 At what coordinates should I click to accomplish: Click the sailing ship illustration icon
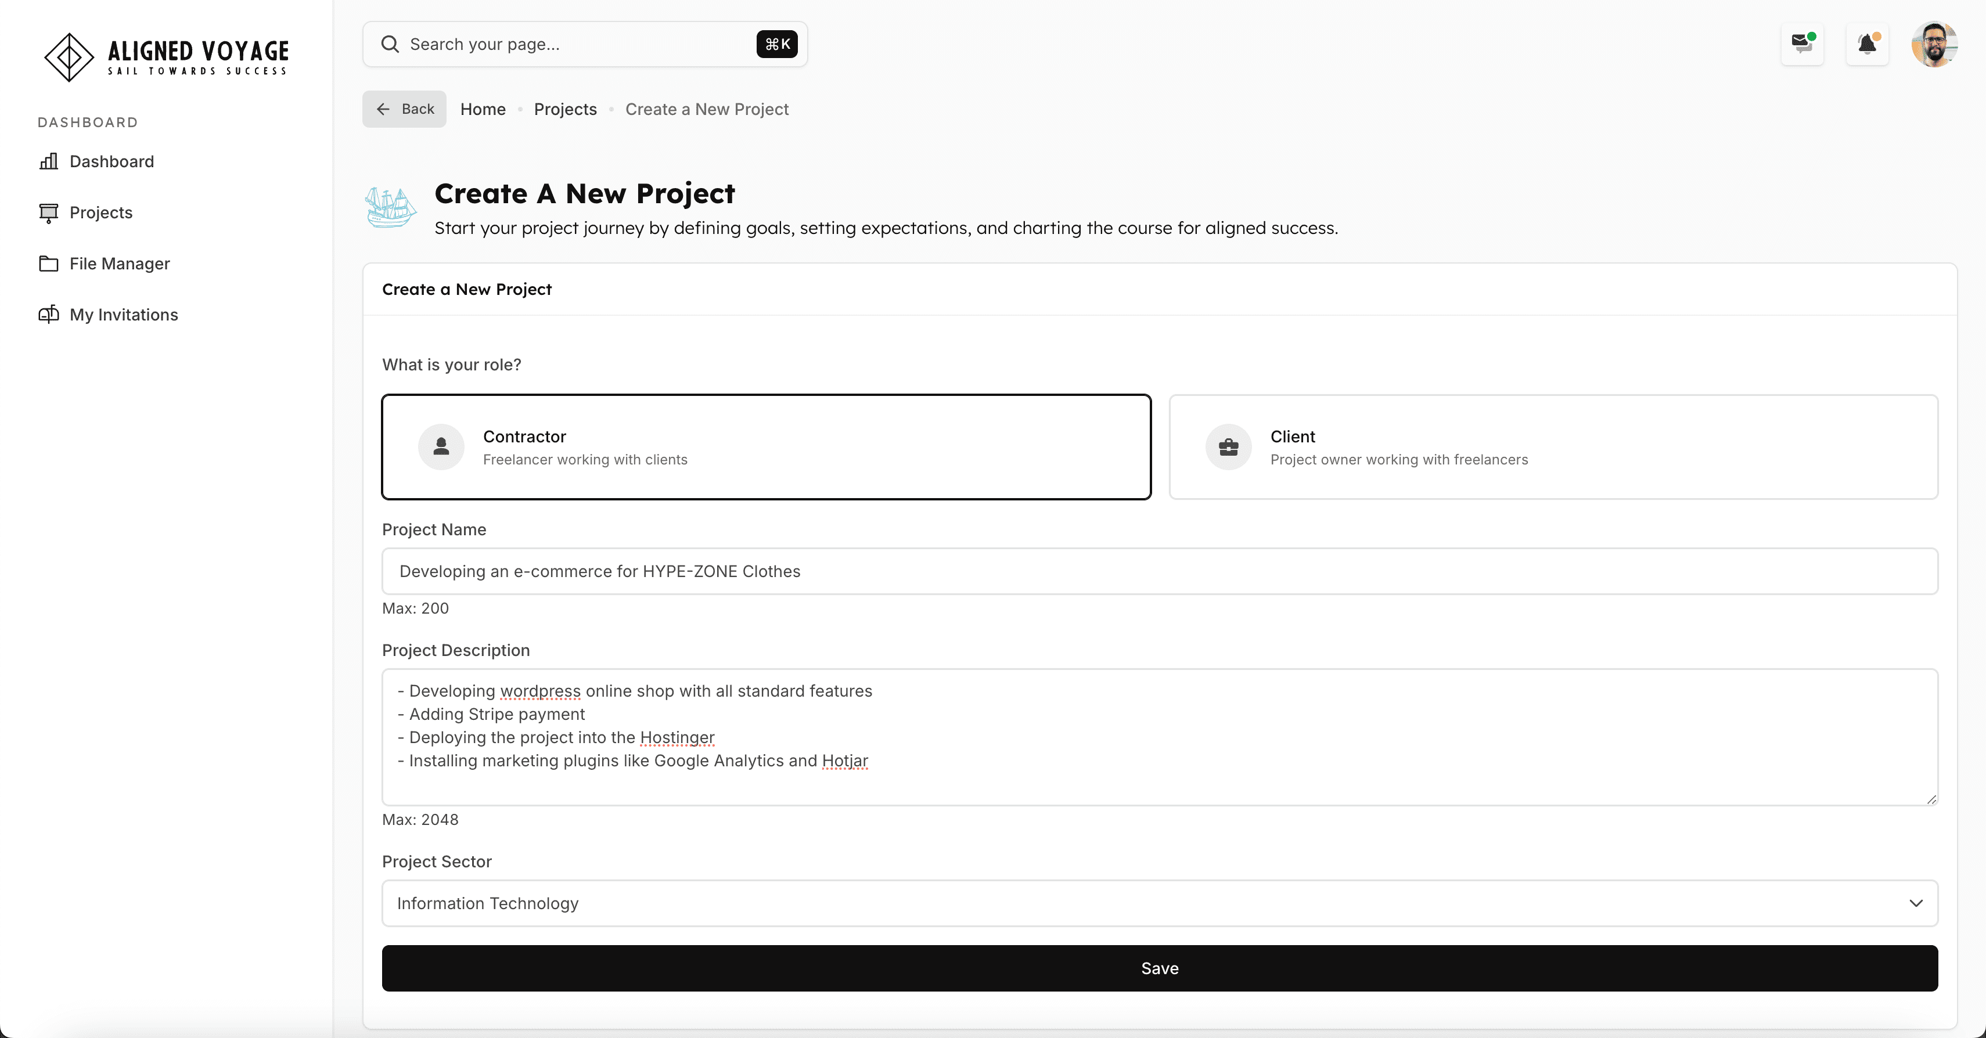coord(390,207)
